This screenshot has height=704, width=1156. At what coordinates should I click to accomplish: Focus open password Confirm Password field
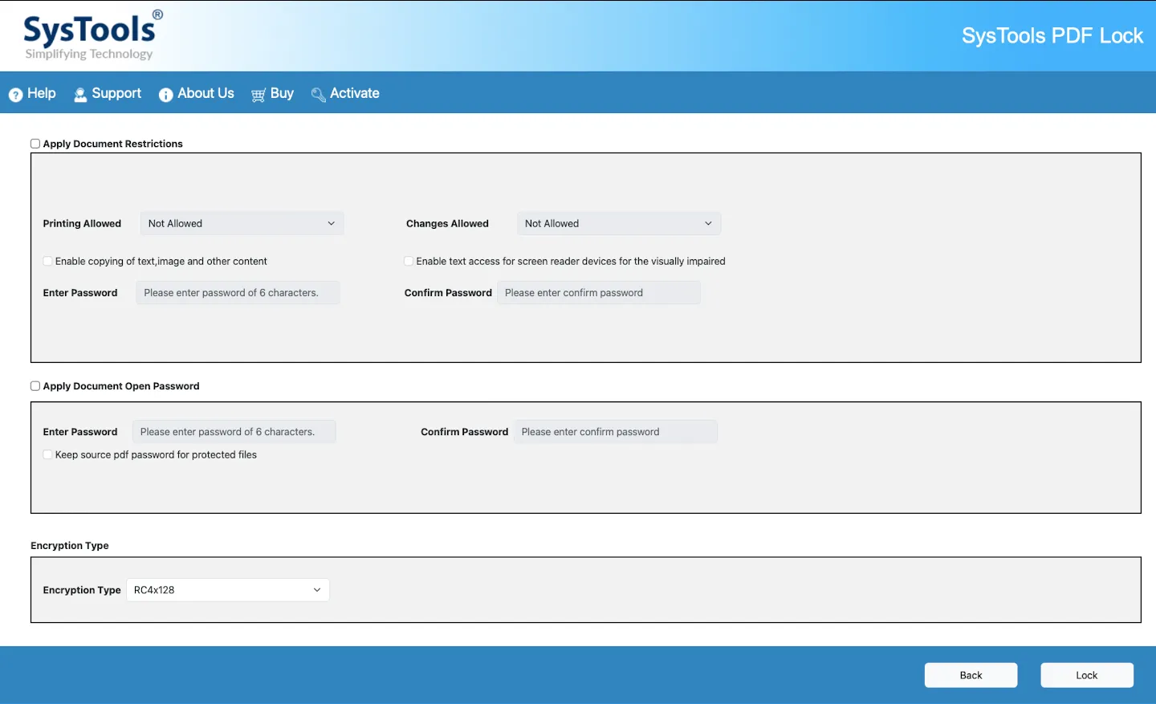[x=616, y=432]
